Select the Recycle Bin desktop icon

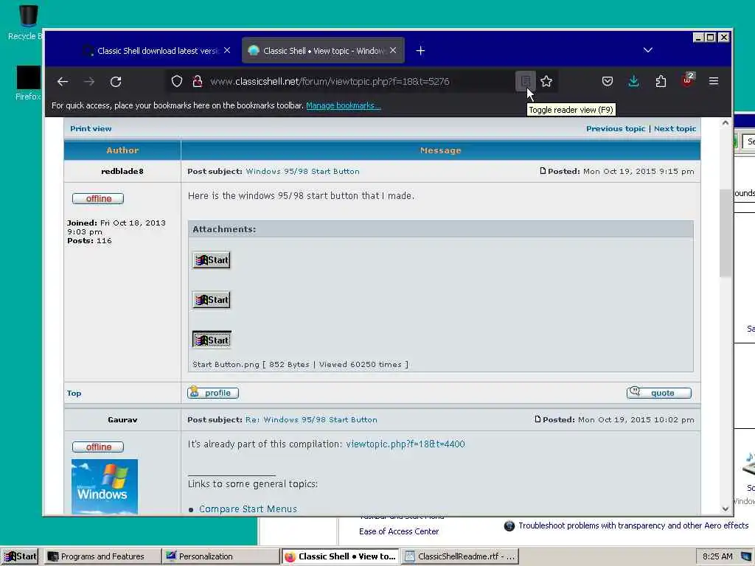pos(25,23)
